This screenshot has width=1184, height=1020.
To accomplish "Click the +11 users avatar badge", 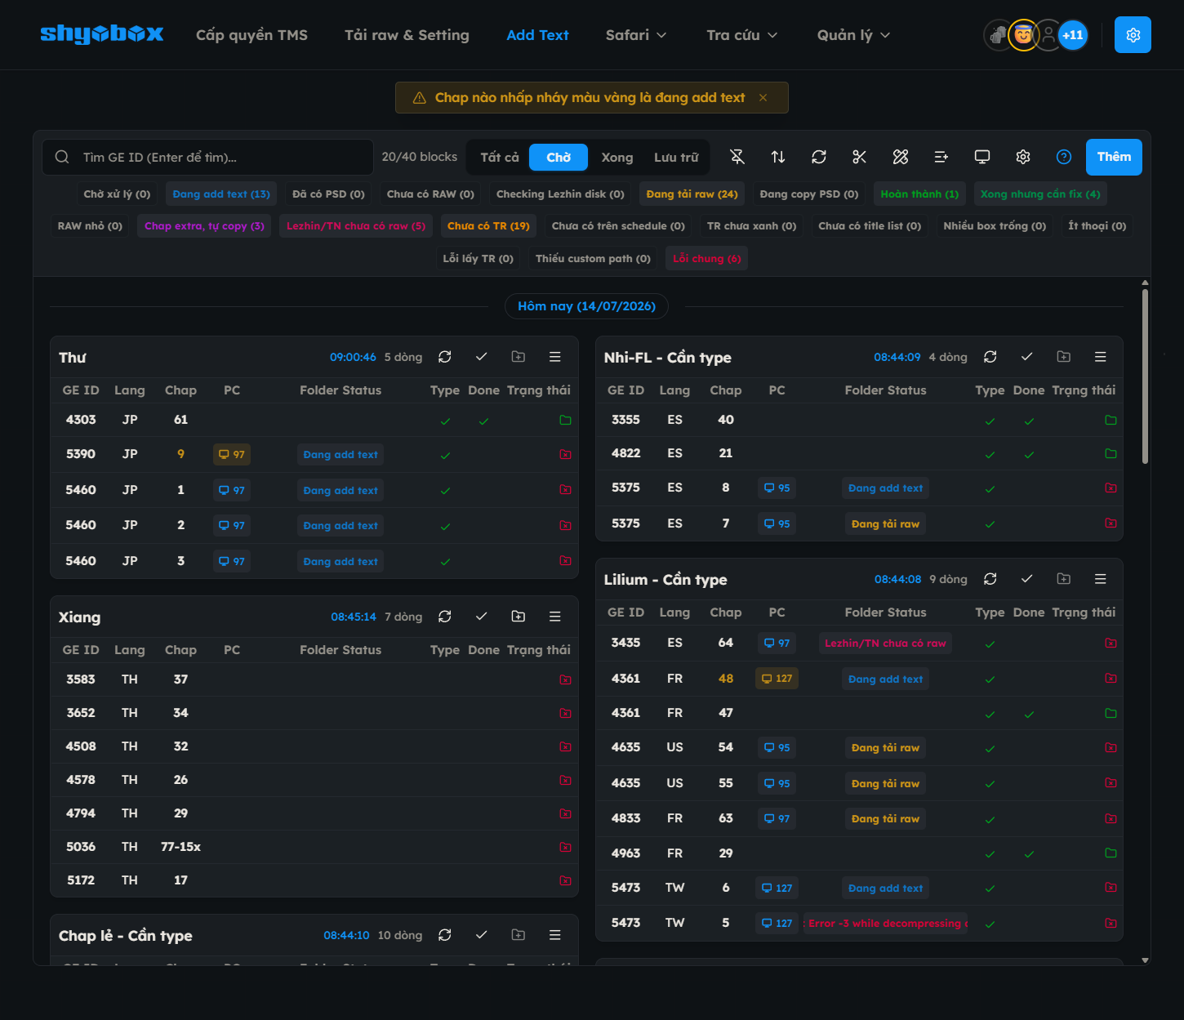I will [1073, 35].
